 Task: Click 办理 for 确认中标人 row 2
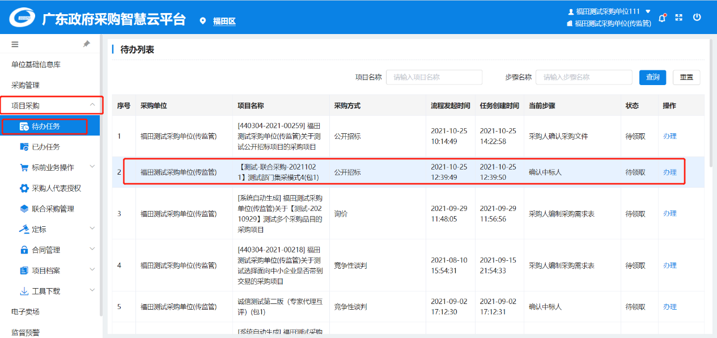[x=669, y=172]
